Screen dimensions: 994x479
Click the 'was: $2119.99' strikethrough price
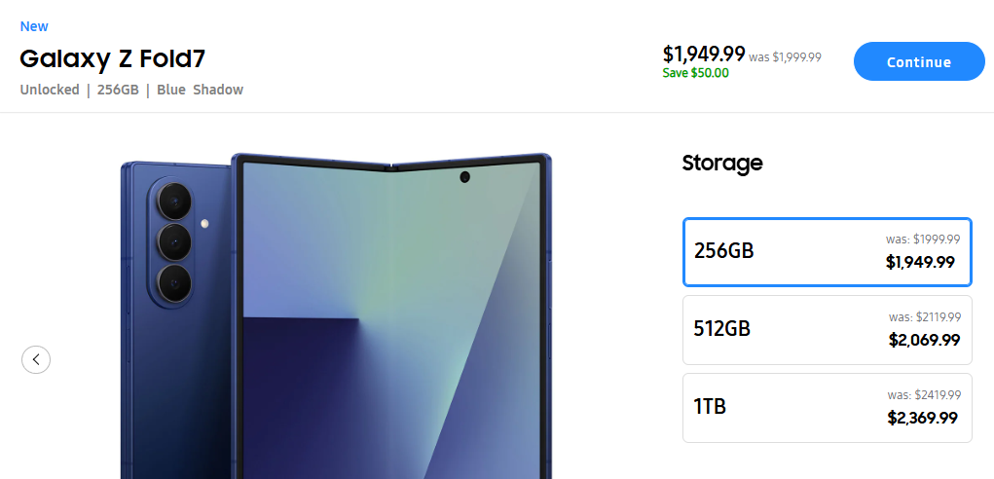[925, 317]
